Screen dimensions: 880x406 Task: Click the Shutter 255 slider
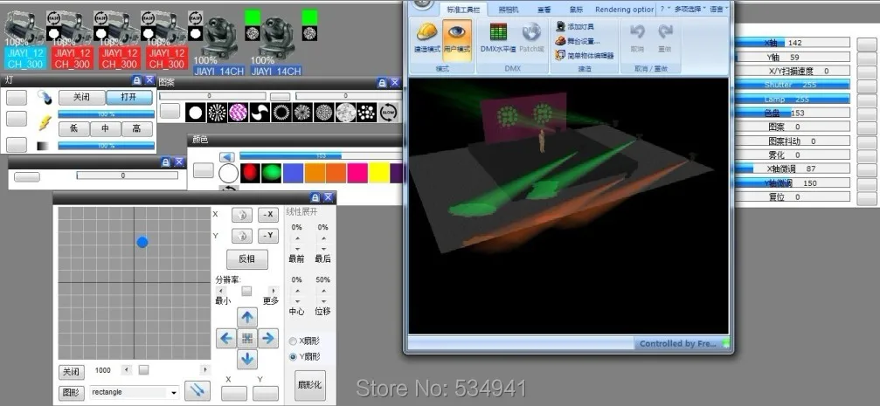click(x=793, y=85)
